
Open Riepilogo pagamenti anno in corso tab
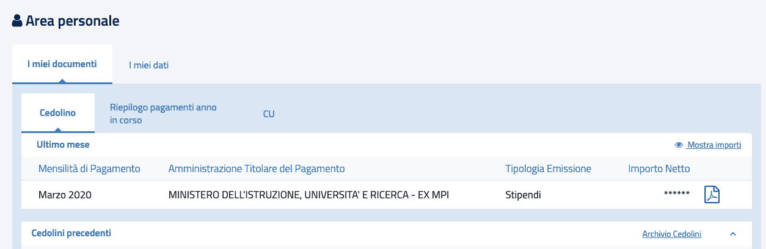163,114
